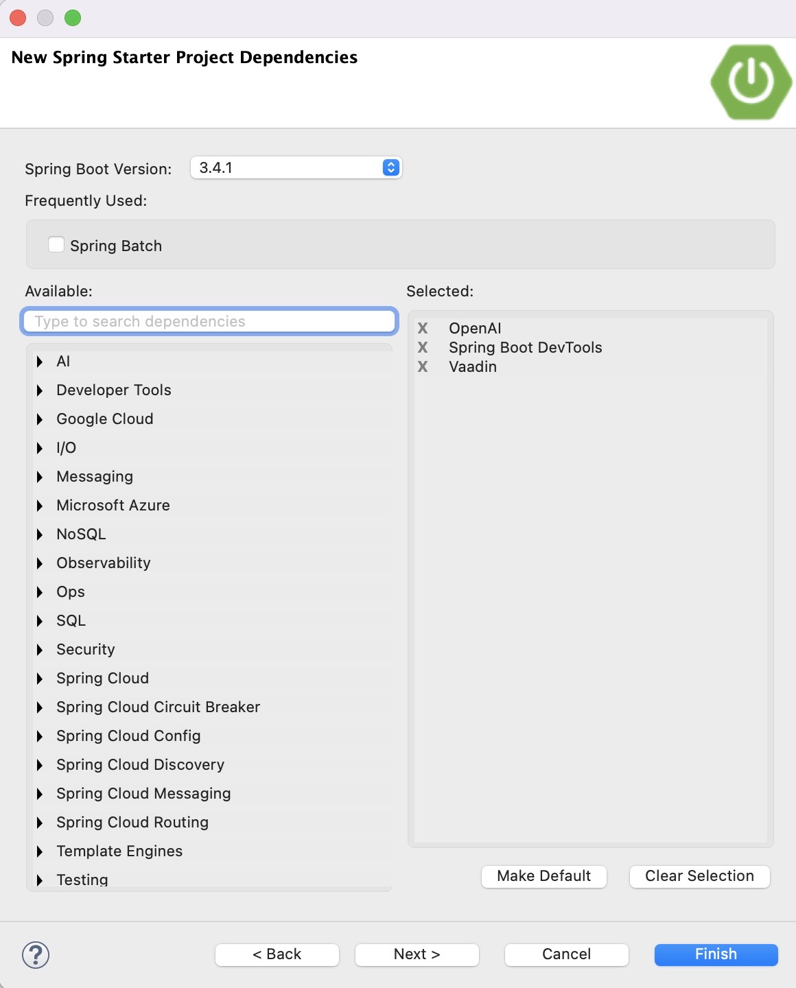Select the Spring Cloud Config label

[129, 736]
